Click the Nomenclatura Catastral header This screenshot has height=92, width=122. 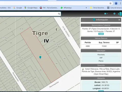click(x=101, y=25)
